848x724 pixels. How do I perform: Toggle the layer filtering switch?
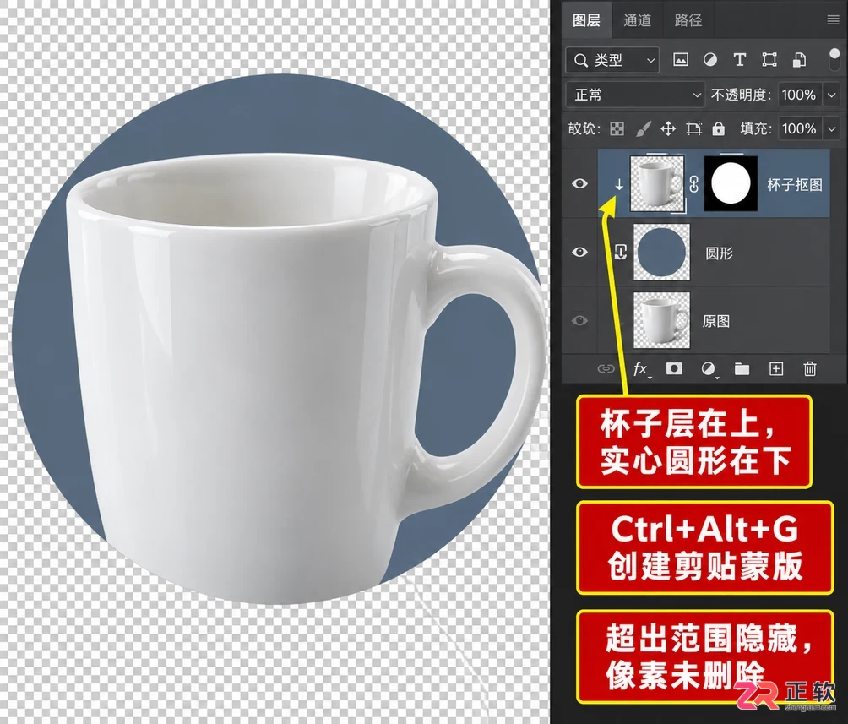coord(834,59)
